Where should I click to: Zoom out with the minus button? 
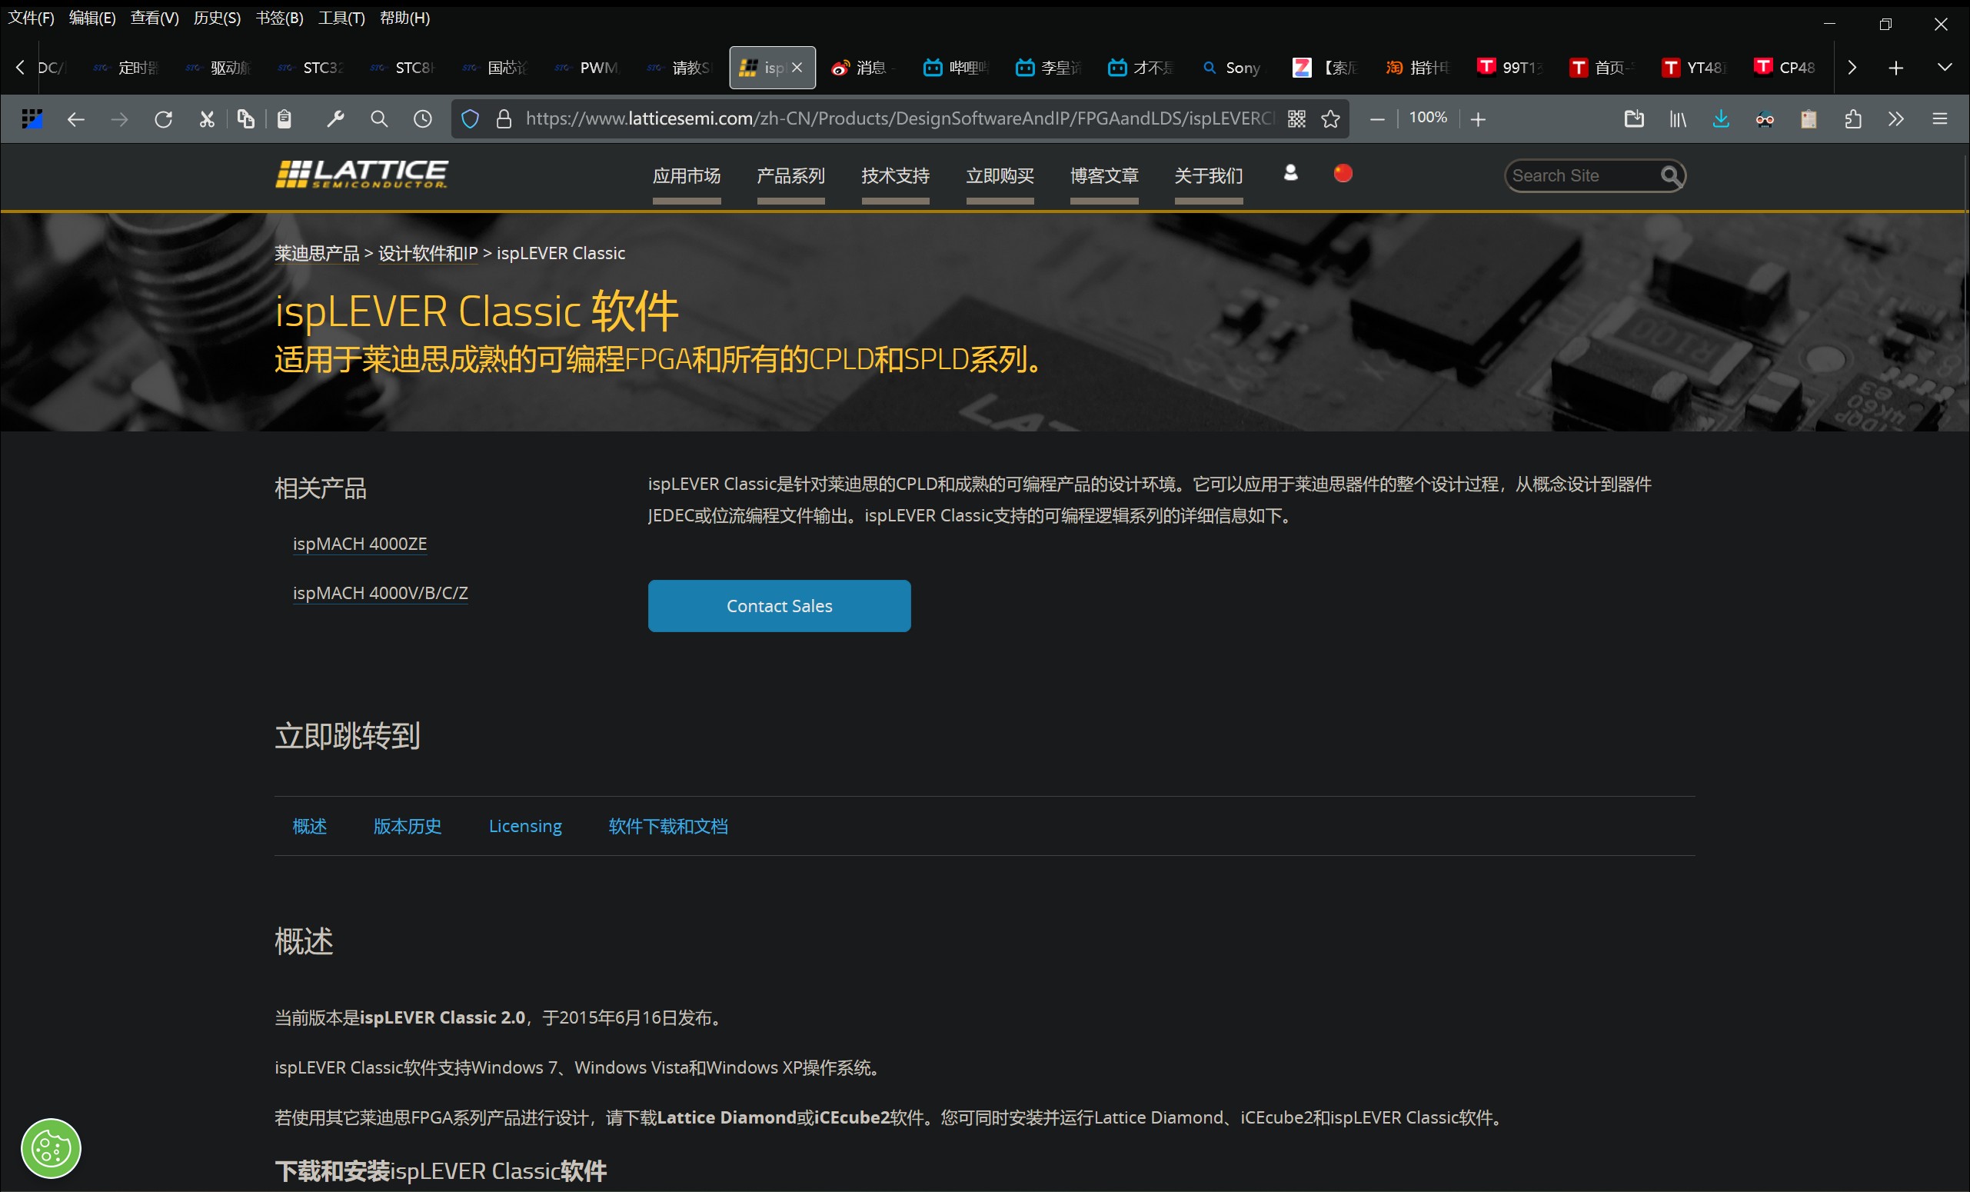[x=1376, y=119]
